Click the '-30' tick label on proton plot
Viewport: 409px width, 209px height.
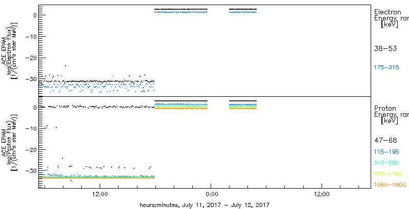tap(31, 171)
